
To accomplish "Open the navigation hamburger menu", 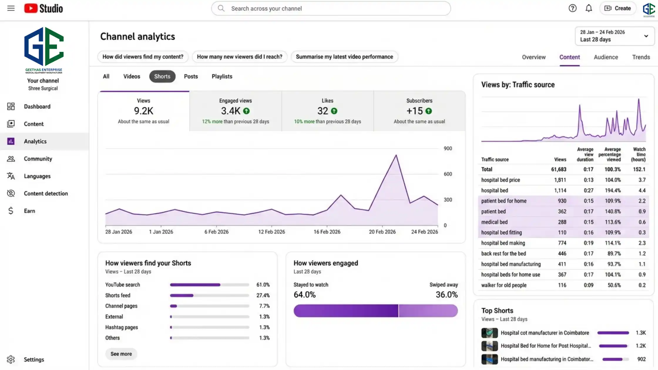I will click(11, 8).
